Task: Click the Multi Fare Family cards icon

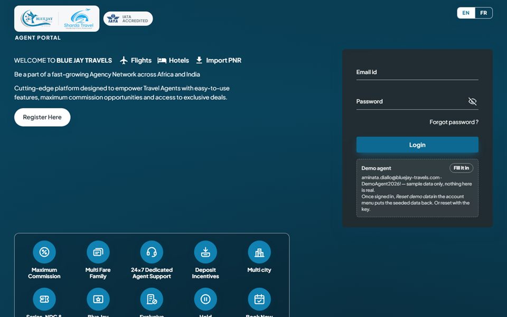Action: (98, 252)
